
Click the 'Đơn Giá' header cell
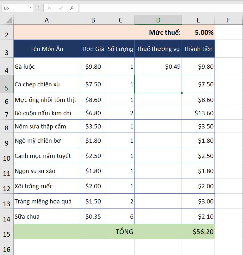(x=93, y=49)
